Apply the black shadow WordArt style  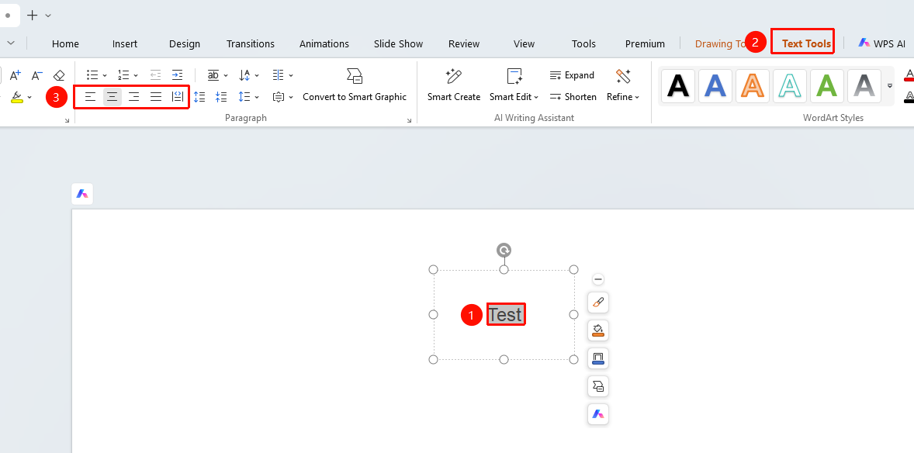coord(678,86)
